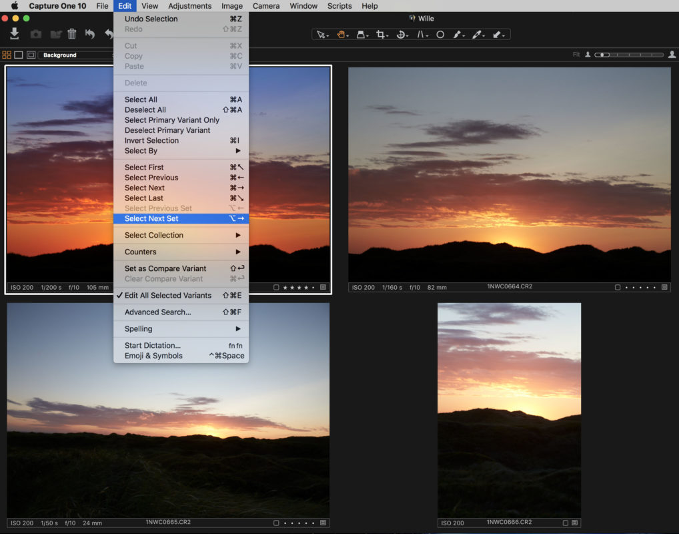Click Fit to resize viewer zoom

576,54
